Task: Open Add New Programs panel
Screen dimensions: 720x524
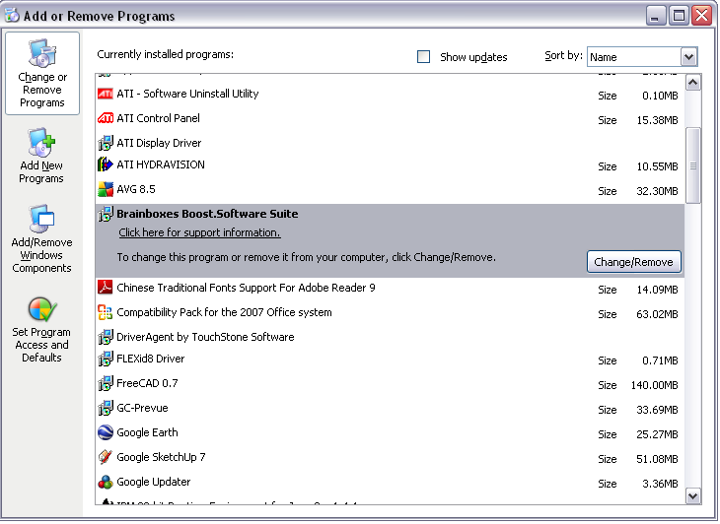Action: tap(41, 156)
